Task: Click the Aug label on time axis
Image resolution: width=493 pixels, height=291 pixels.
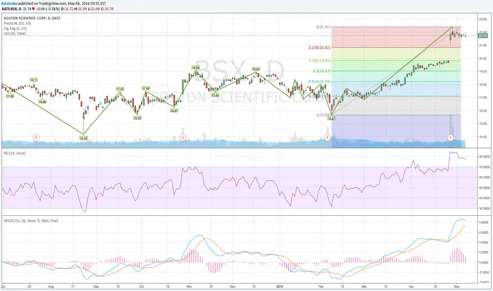Action: click(51, 287)
